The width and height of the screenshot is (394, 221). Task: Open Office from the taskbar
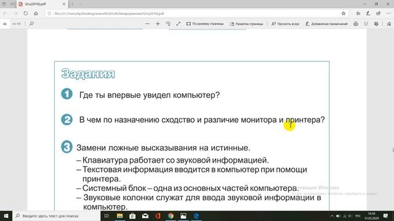[x=158, y=215]
